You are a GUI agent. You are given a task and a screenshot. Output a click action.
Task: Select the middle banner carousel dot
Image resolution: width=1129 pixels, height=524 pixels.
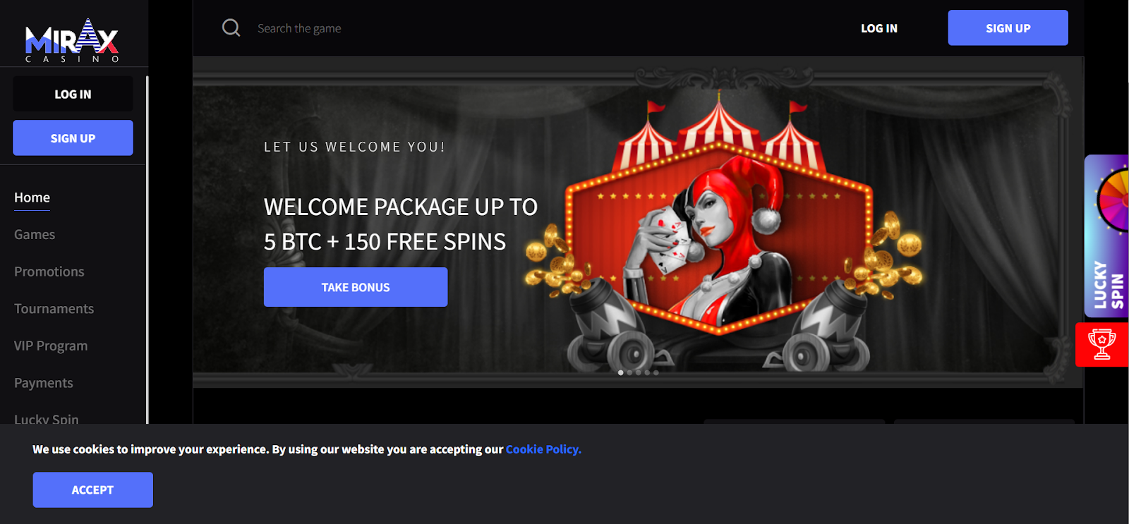click(639, 372)
